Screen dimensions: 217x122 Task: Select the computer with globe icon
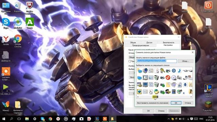145,70
